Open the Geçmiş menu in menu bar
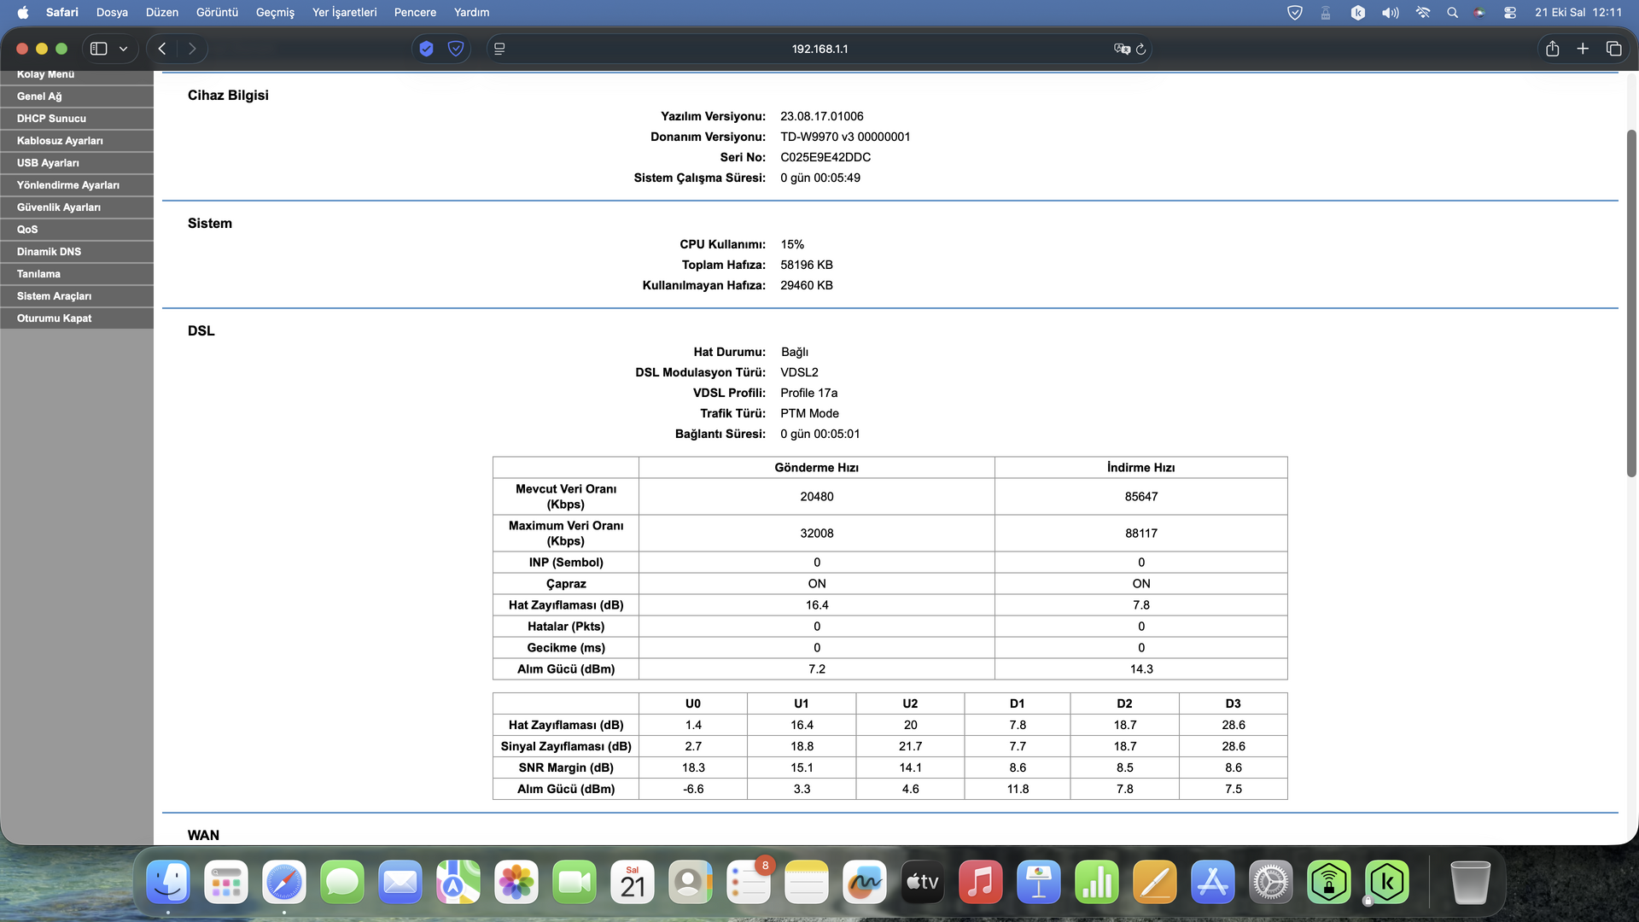 pos(275,12)
